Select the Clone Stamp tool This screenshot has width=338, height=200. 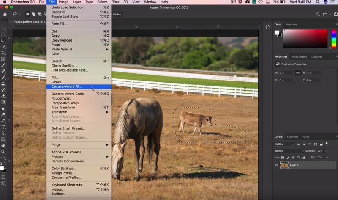(3, 83)
